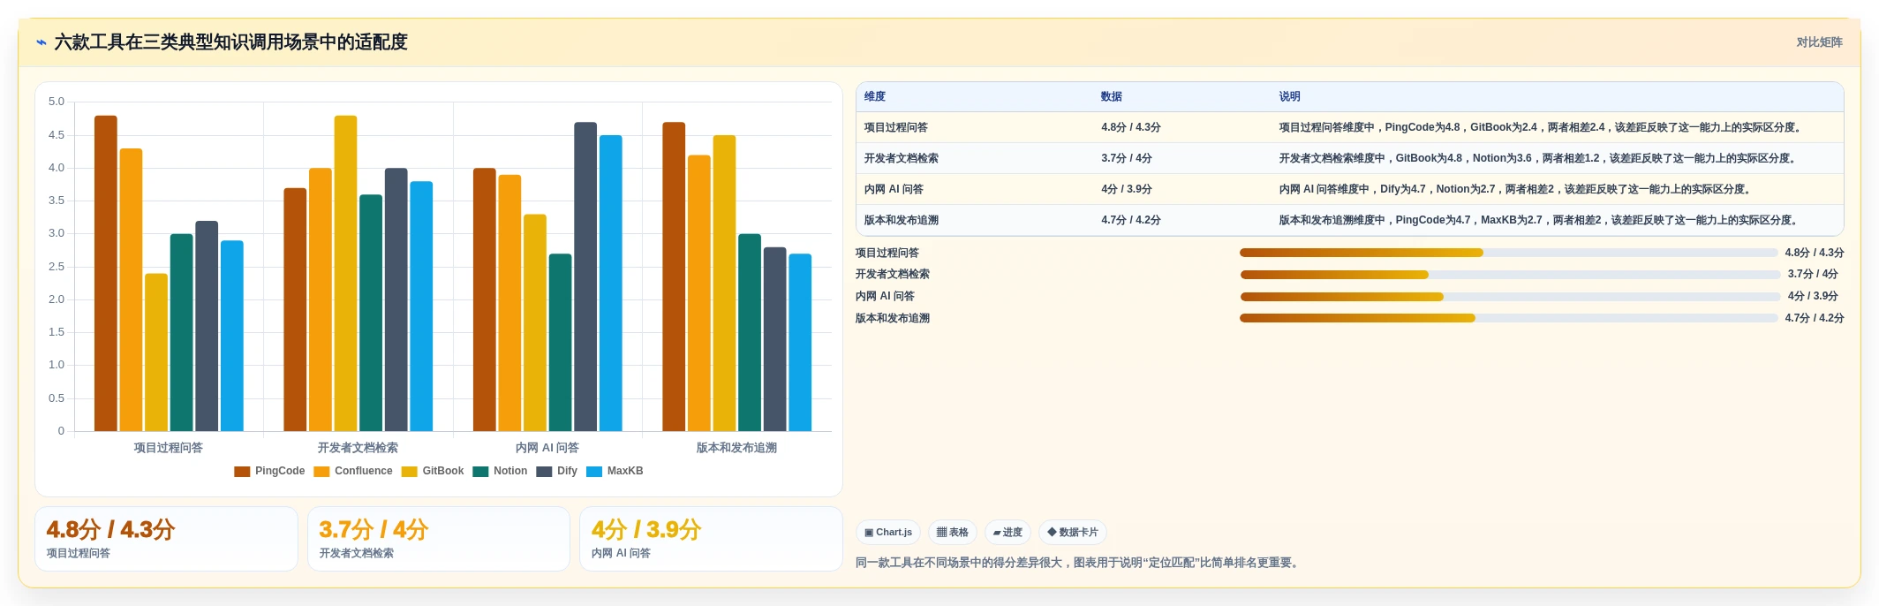
Task: Click the footer note starting 同一款工具在不同场景
Action: [1079, 563]
